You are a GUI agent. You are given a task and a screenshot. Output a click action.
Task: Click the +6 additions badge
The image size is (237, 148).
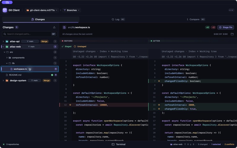coord(208,27)
